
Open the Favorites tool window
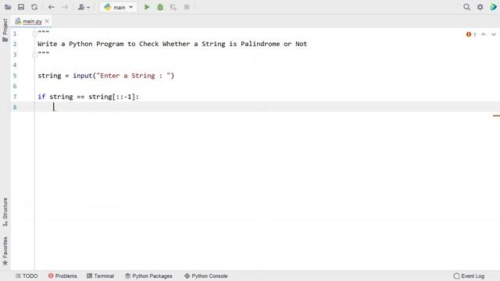(5, 251)
